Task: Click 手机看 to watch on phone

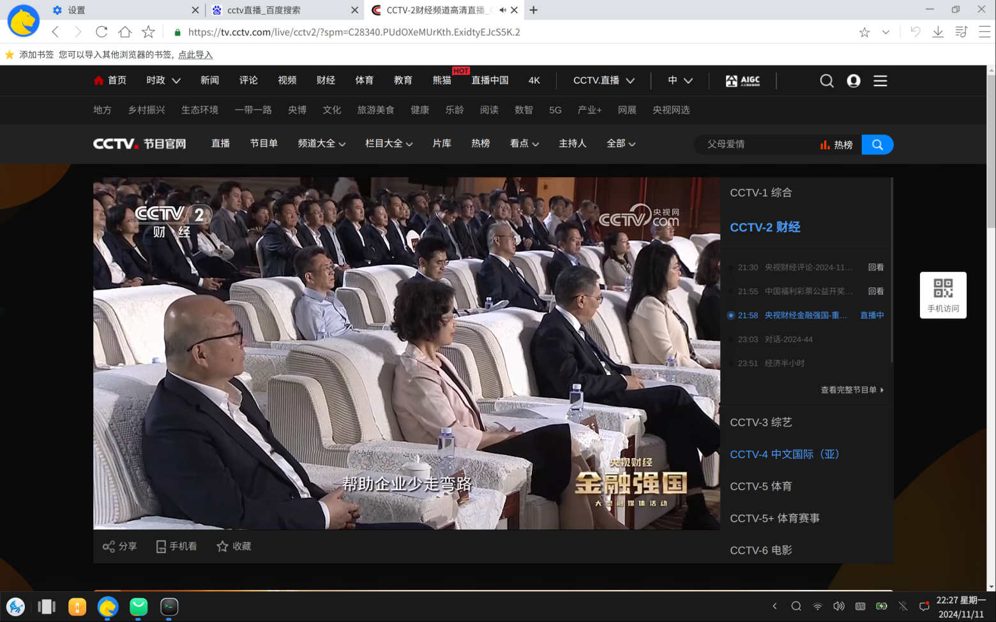Action: 176,546
